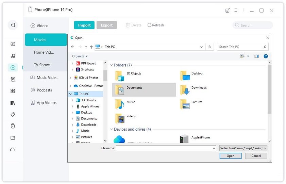The image size is (286, 184).
Task: Open the Contacts icon in sidebar
Action: pyautogui.click(x=13, y=79)
